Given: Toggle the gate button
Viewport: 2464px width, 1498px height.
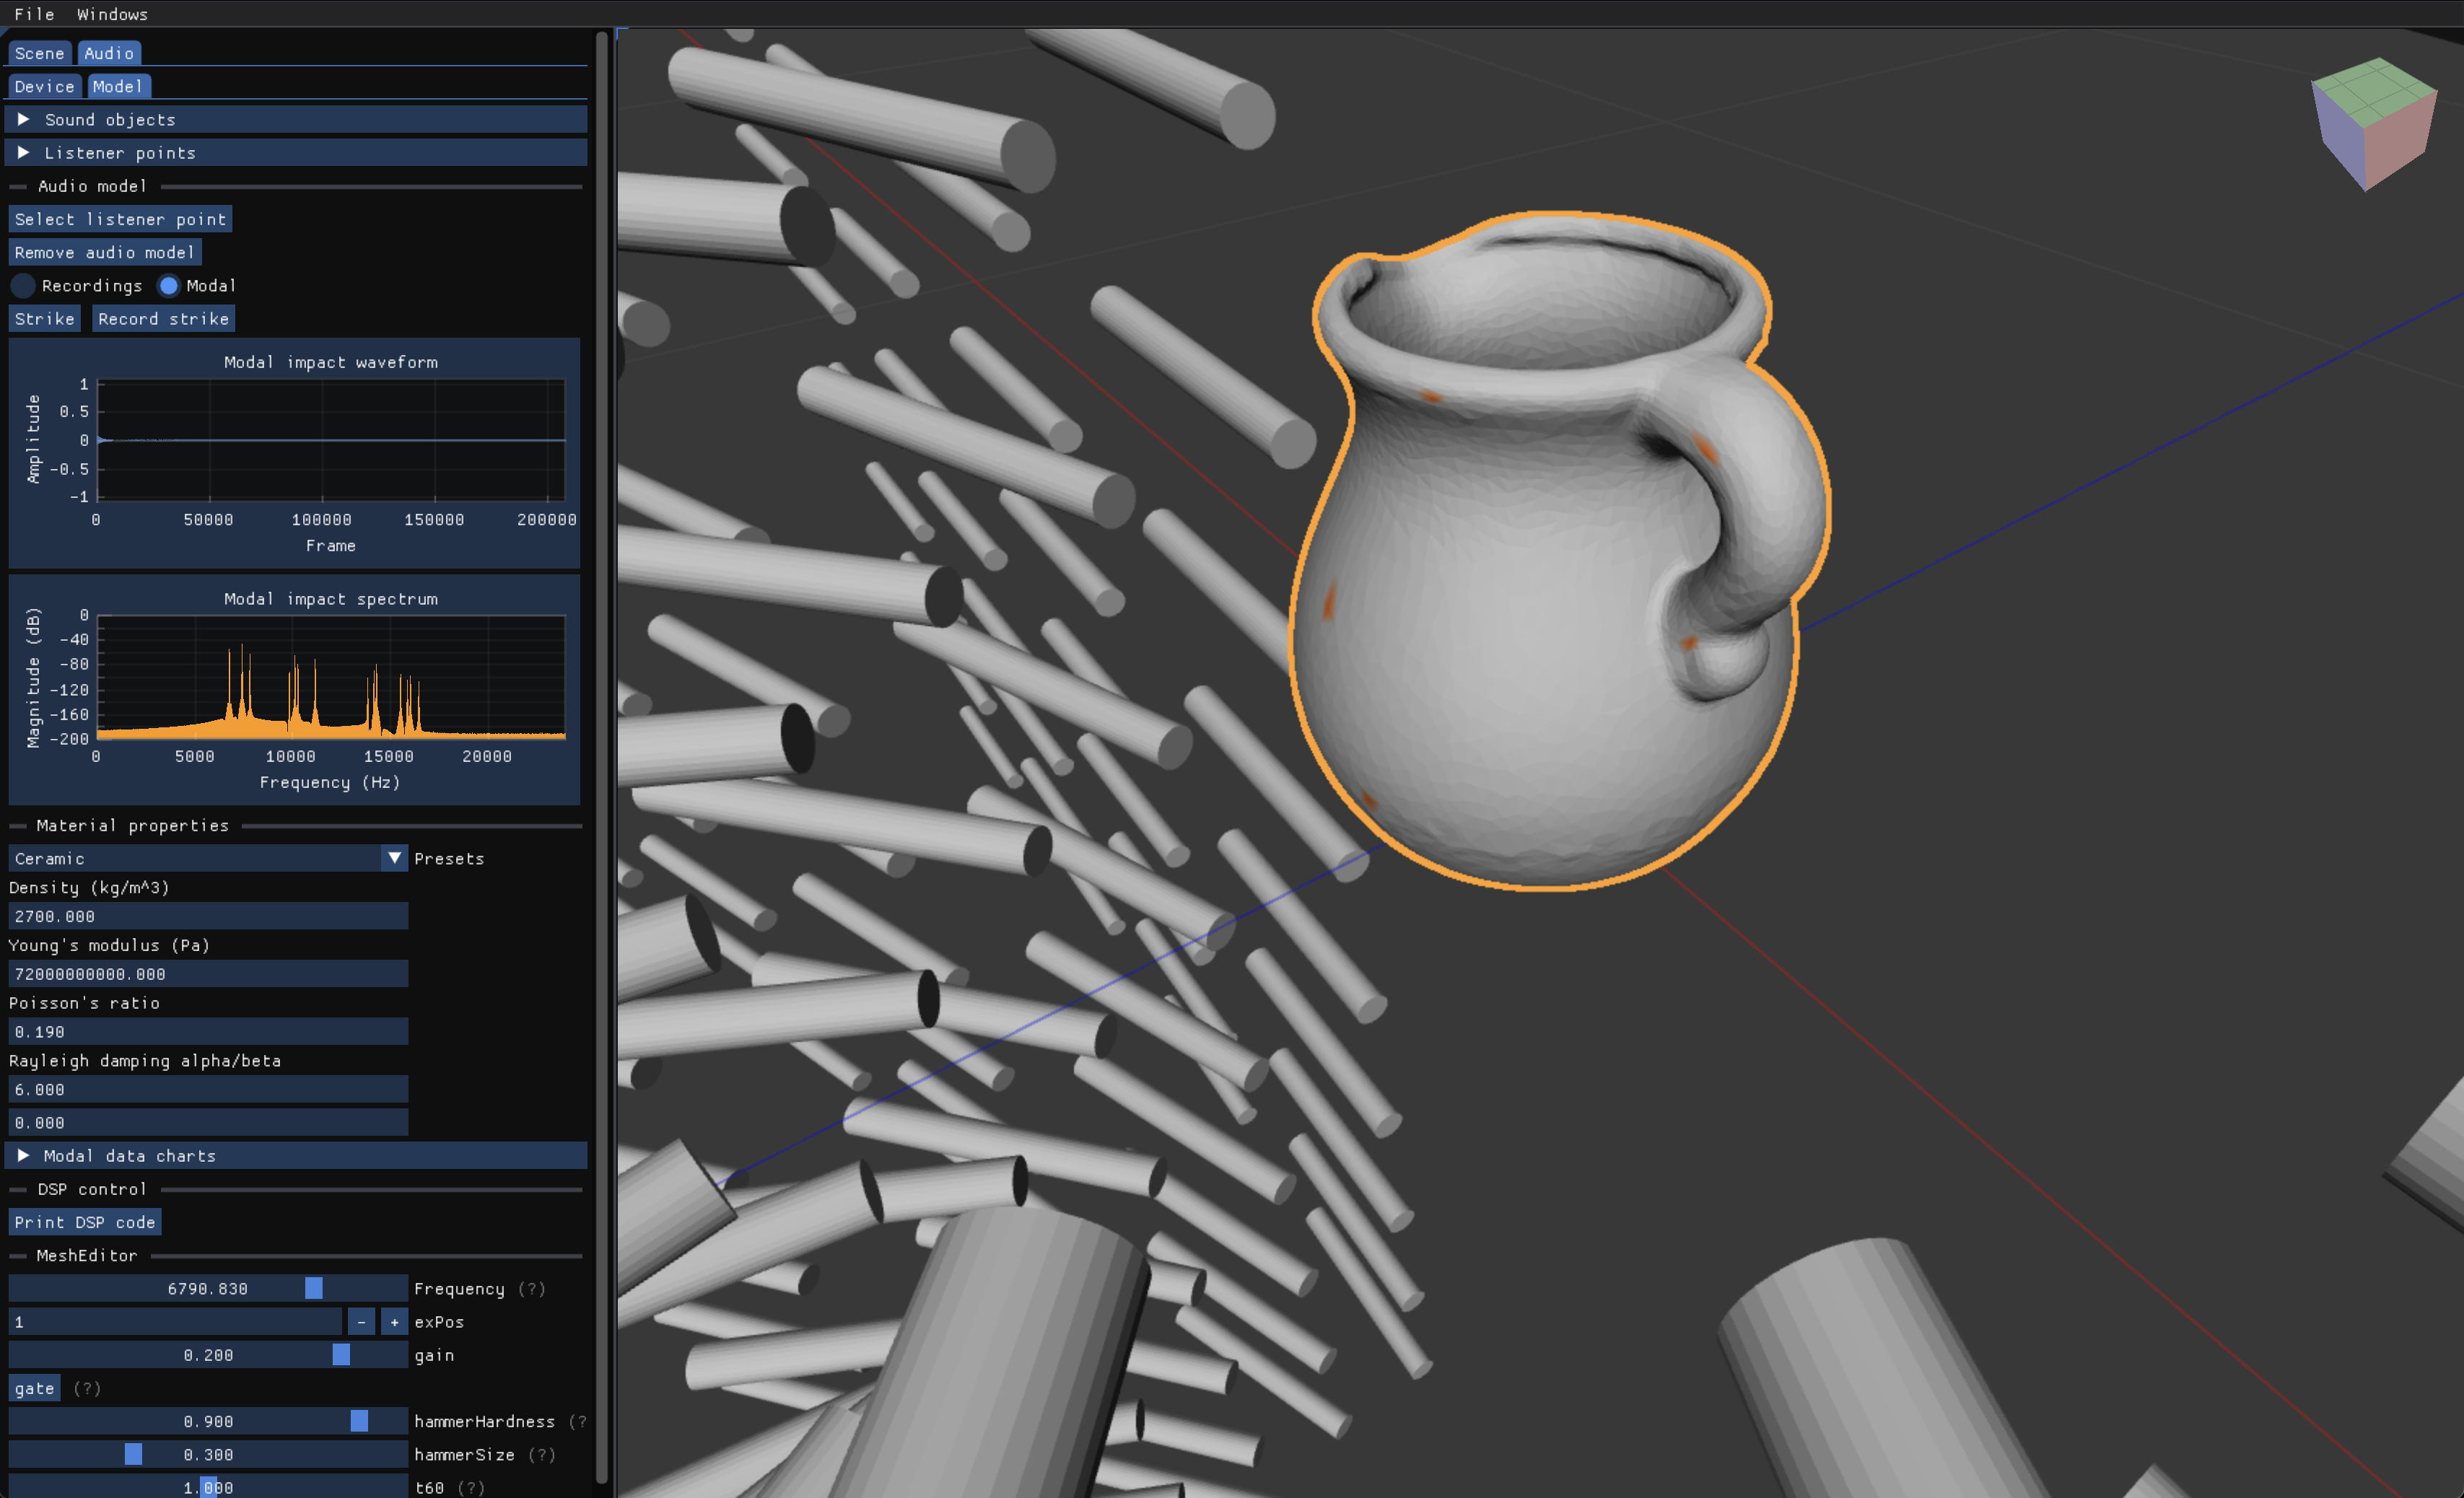Looking at the screenshot, I should [x=34, y=1388].
